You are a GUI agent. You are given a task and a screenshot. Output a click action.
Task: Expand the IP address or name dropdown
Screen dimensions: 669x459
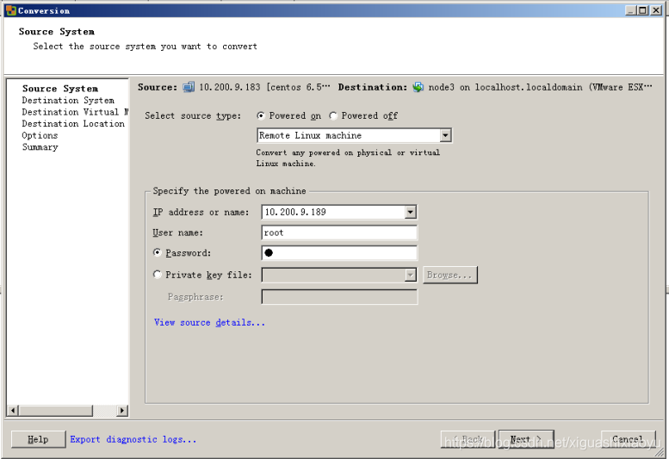pyautogui.click(x=411, y=212)
